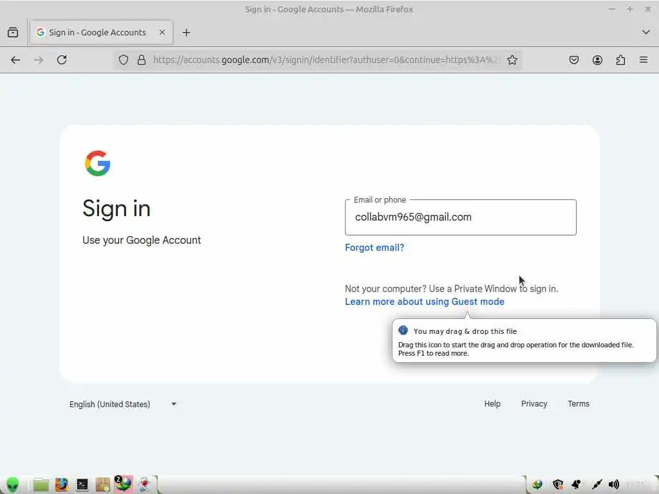Open the Terms link in footer
659x494 pixels.
pyautogui.click(x=579, y=404)
